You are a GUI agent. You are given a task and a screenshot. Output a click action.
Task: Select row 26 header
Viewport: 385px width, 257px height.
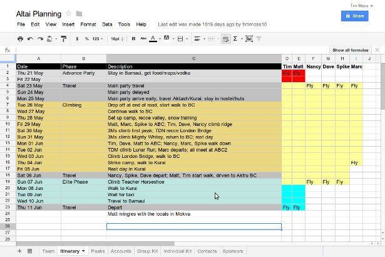tap(8, 226)
